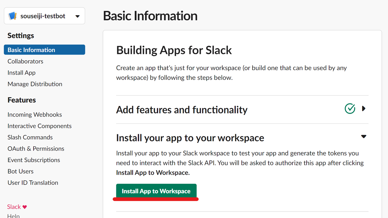
Task: Click the Building Apps for Slack heading
Action: 174,50
